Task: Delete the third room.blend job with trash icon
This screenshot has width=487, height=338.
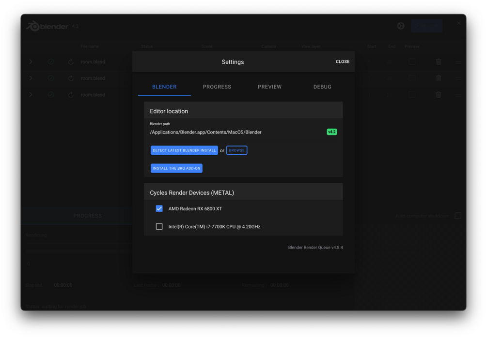Action: [x=439, y=94]
